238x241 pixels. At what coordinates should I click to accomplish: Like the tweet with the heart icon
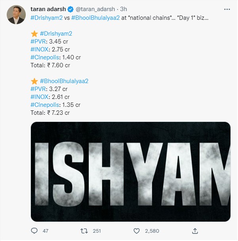tap(137, 231)
